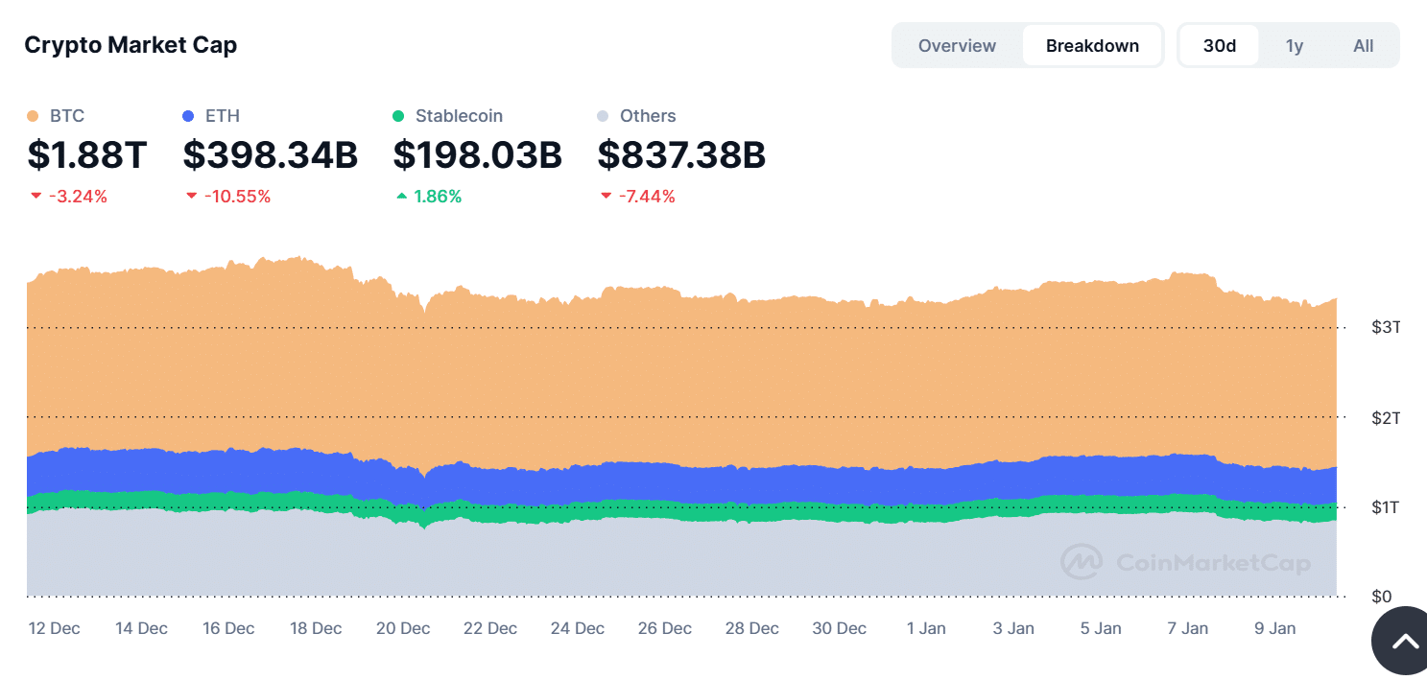Switch chart range to 1y
This screenshot has height=680, width=1427.
1294,46
